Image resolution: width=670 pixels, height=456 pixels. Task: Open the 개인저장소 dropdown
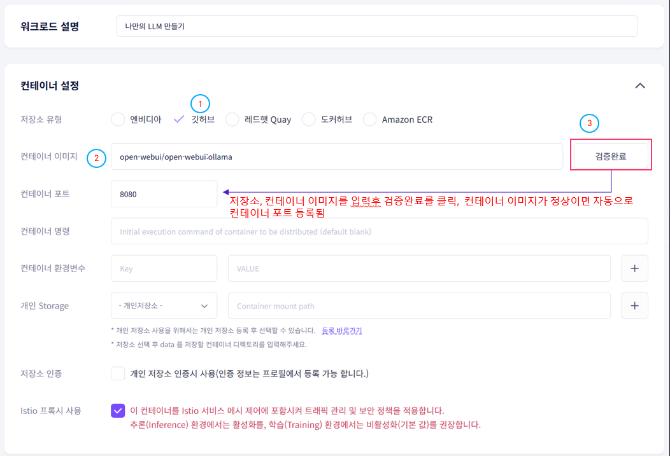pos(164,305)
